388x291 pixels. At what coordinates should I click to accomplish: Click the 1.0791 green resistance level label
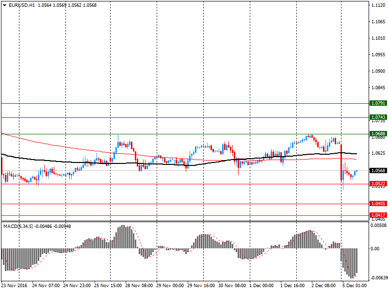[x=378, y=103]
